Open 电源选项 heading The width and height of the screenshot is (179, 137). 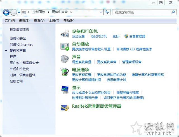(81, 70)
